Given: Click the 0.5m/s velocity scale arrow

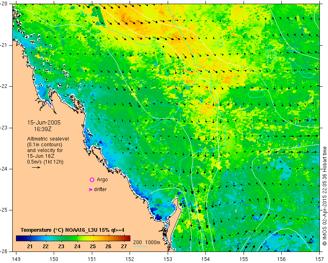Looking at the screenshot, I should pyautogui.click(x=36, y=167).
